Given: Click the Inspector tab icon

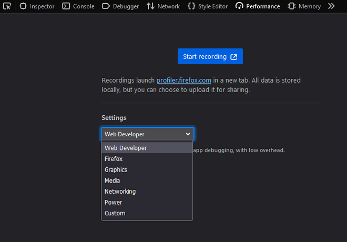Looking at the screenshot, I should (22, 6).
